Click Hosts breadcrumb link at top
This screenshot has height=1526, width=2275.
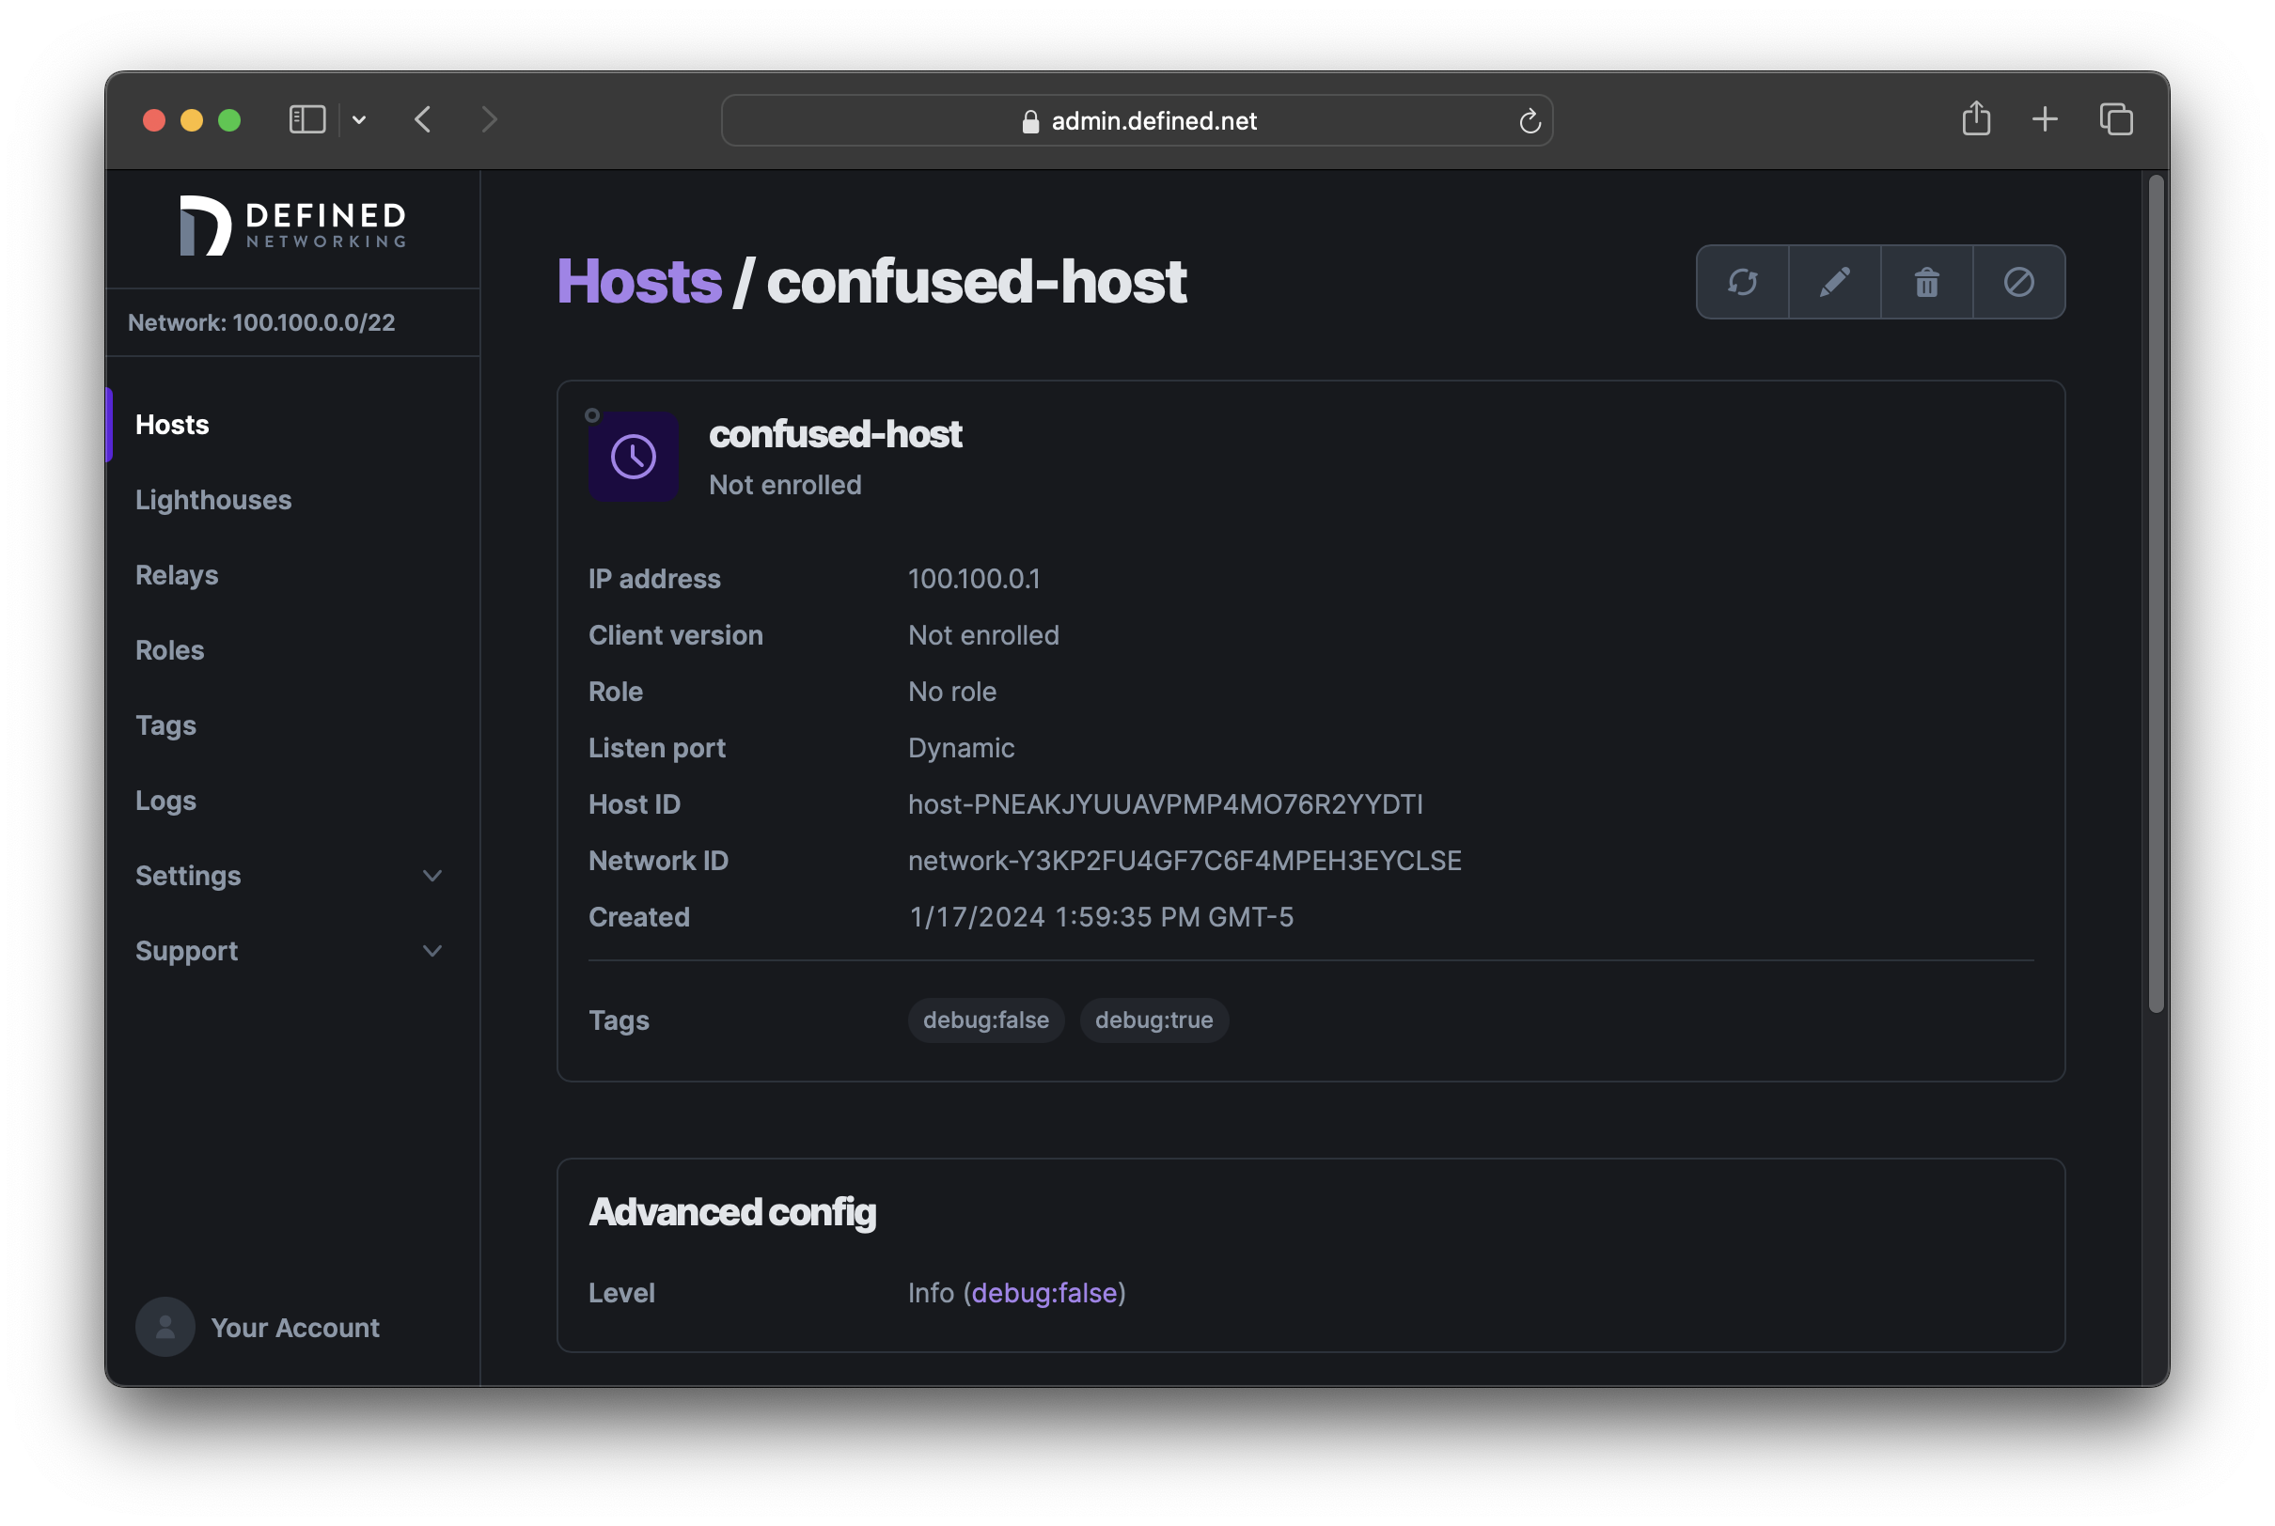pyautogui.click(x=637, y=281)
